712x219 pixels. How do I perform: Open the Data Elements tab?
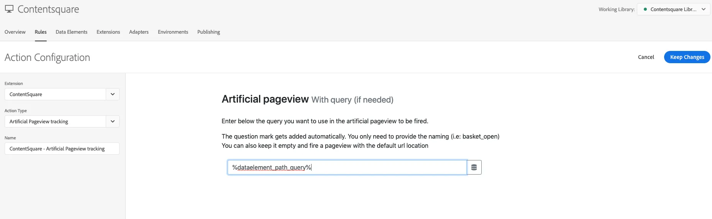pyautogui.click(x=71, y=32)
